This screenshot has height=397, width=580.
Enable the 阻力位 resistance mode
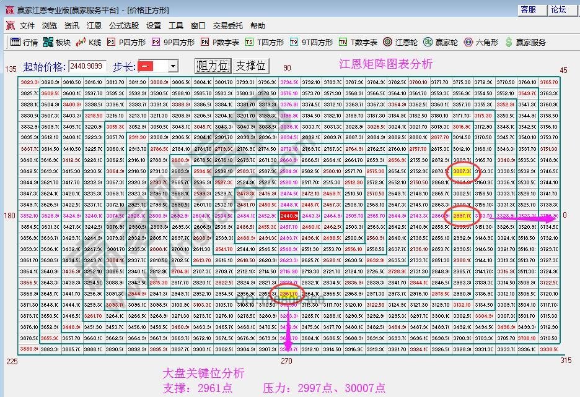point(211,66)
